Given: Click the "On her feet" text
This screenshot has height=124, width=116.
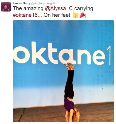Looking at the screenshot, I should pos(57,15).
